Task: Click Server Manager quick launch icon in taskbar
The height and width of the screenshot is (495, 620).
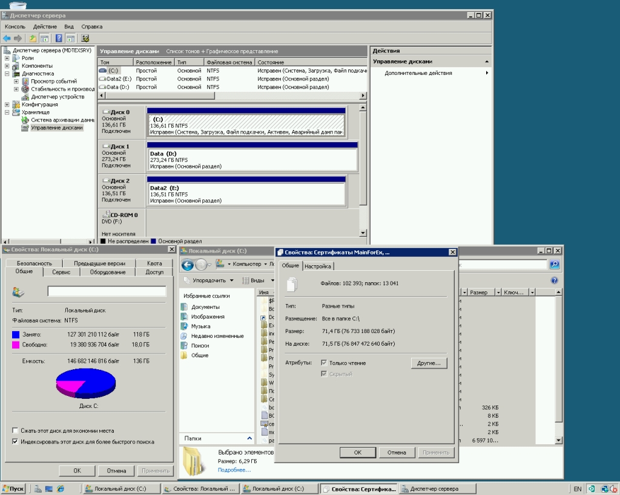Action: (38, 489)
